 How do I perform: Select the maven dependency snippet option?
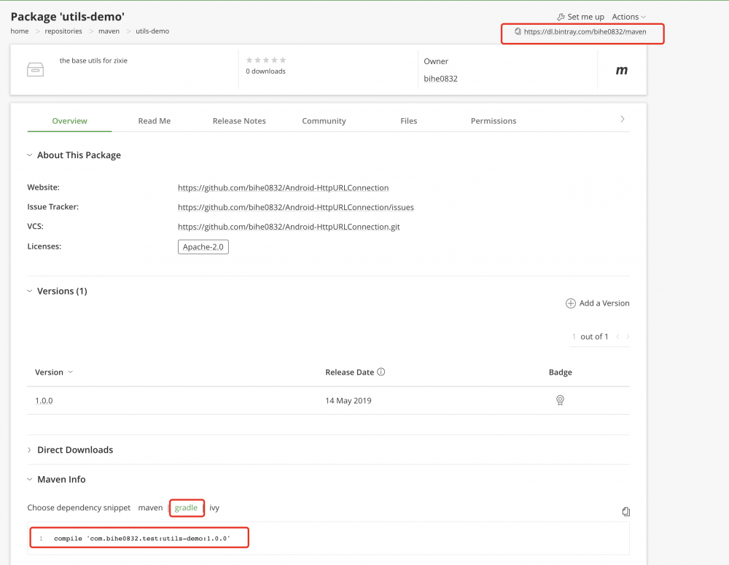(150, 507)
